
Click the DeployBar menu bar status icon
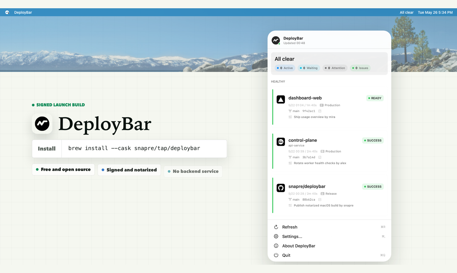pyautogui.click(x=7, y=12)
